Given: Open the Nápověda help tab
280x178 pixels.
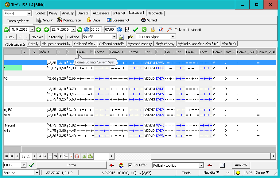Looking at the screenshot, I should tap(155, 13).
